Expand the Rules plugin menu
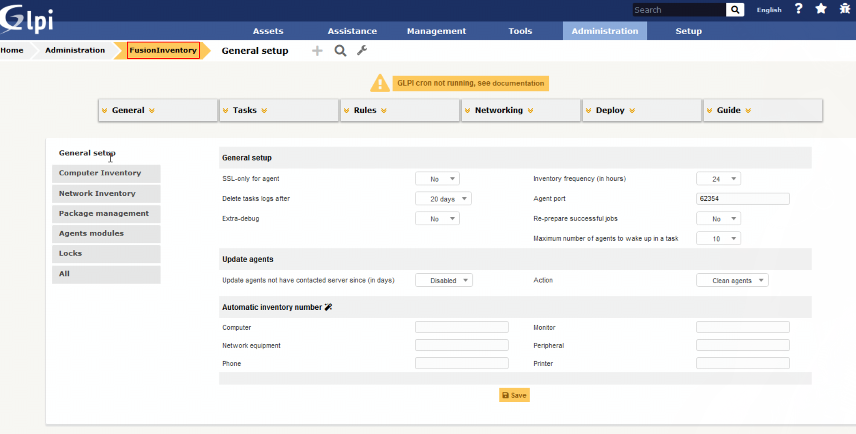The image size is (856, 434). tap(400, 110)
